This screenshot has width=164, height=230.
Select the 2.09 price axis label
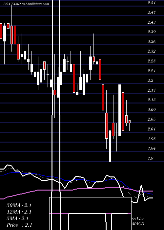click(x=151, y=110)
